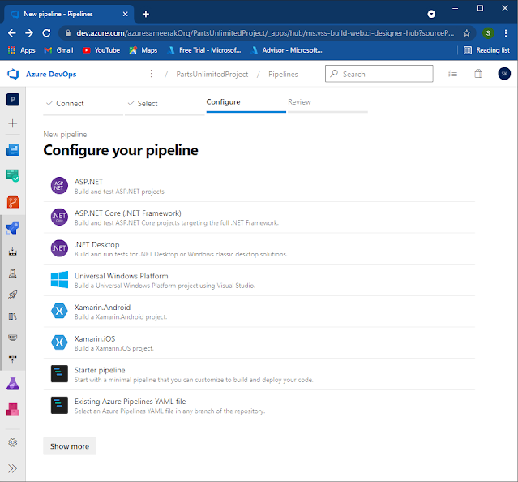Click the Windows logo icon for UWP

click(x=59, y=280)
